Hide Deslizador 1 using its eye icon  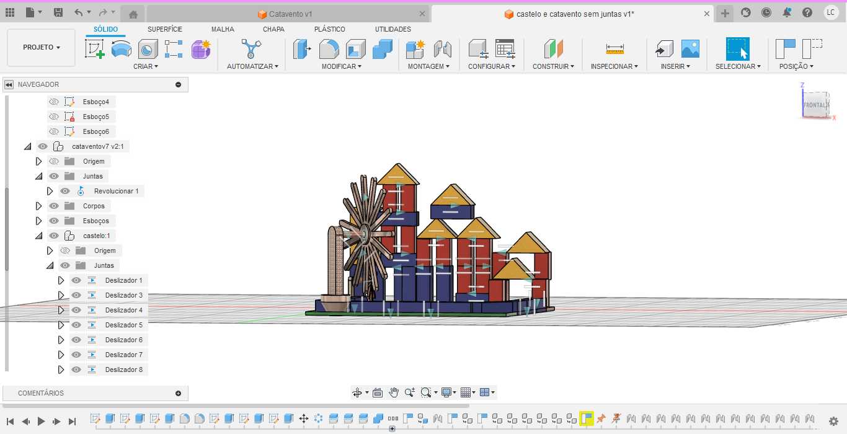tap(76, 280)
